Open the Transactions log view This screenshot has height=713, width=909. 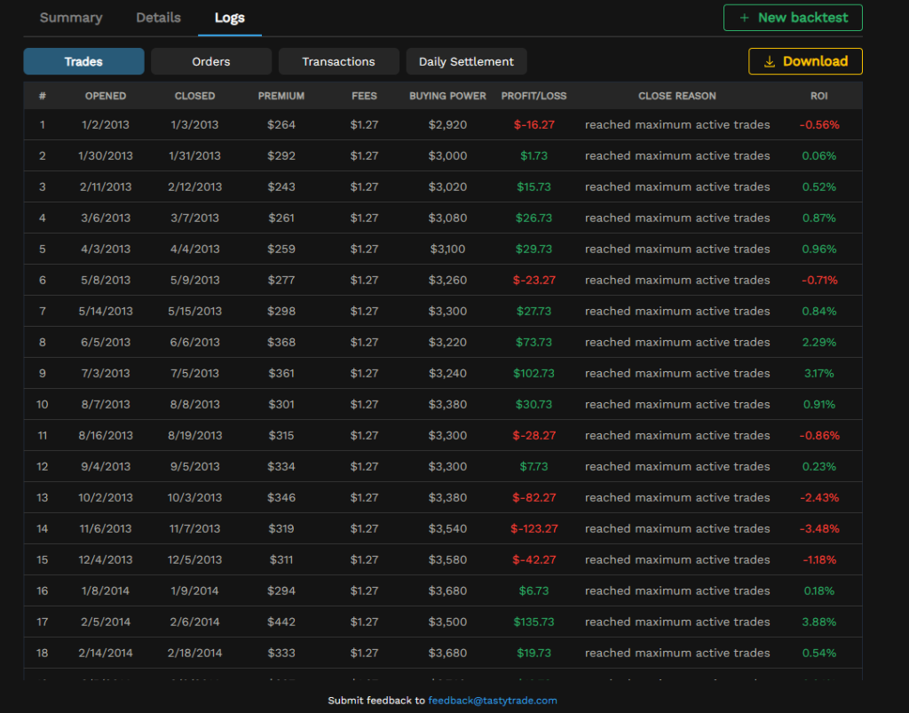338,61
